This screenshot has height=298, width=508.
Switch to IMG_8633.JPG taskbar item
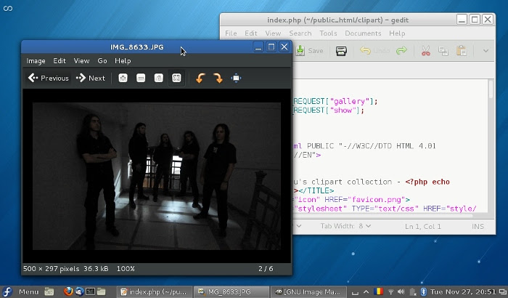click(x=232, y=292)
